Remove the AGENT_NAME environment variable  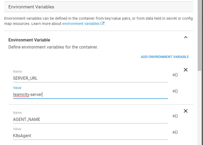pos(186,111)
